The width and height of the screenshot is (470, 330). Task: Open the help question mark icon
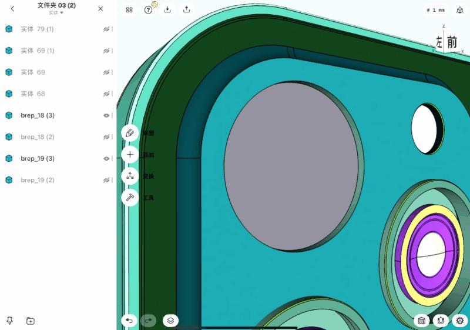[x=148, y=9]
